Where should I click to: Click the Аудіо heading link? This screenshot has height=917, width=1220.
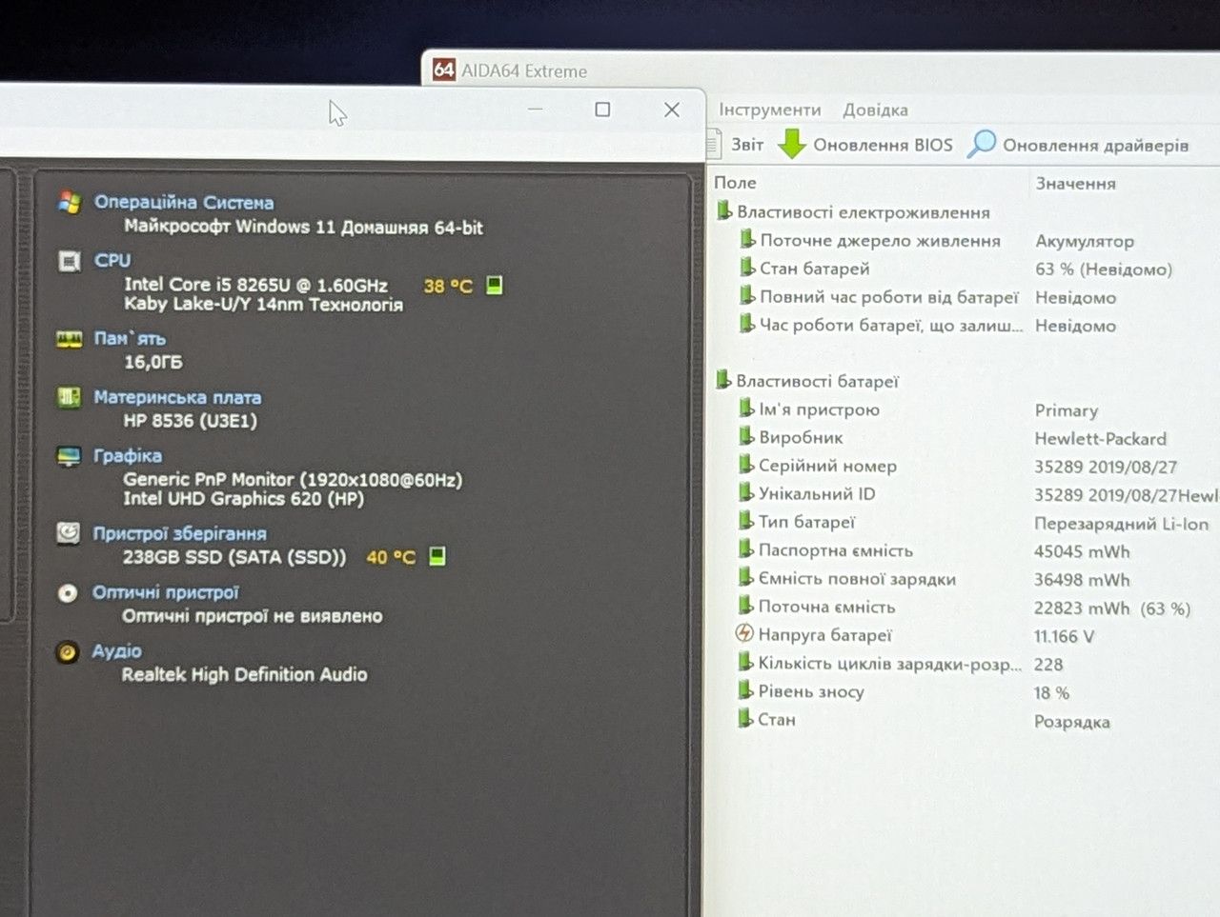coord(116,651)
